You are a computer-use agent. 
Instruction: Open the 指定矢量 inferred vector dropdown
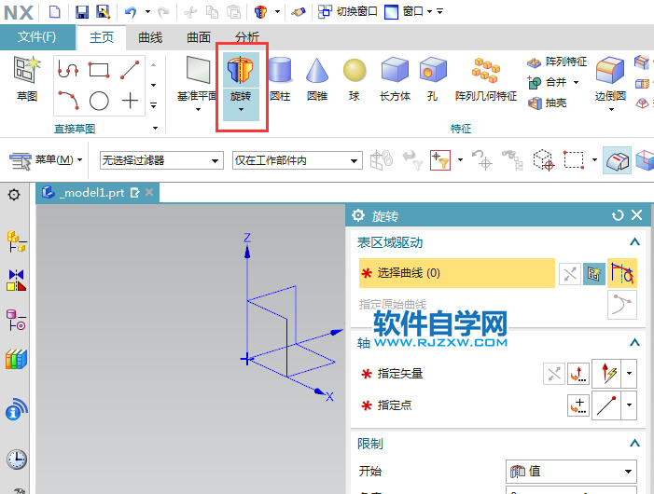click(x=629, y=374)
